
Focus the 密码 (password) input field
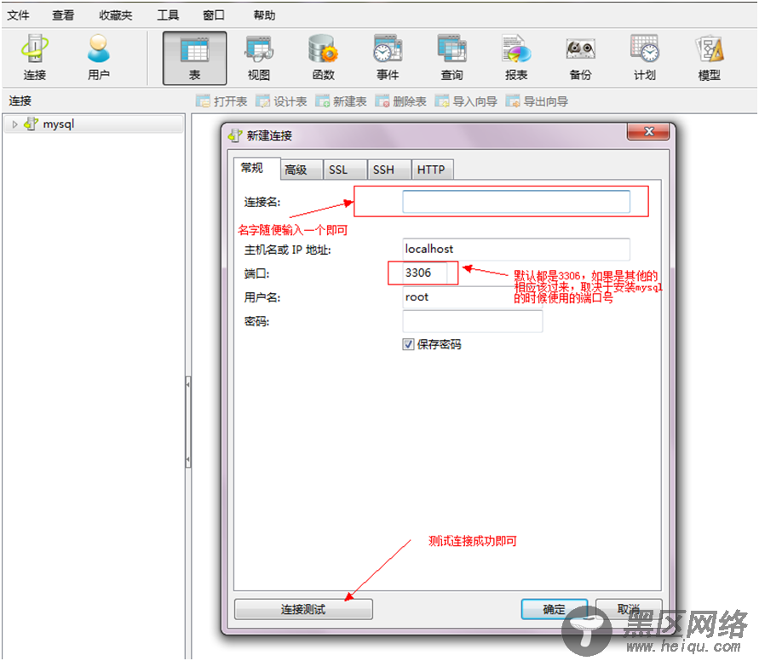(x=472, y=321)
